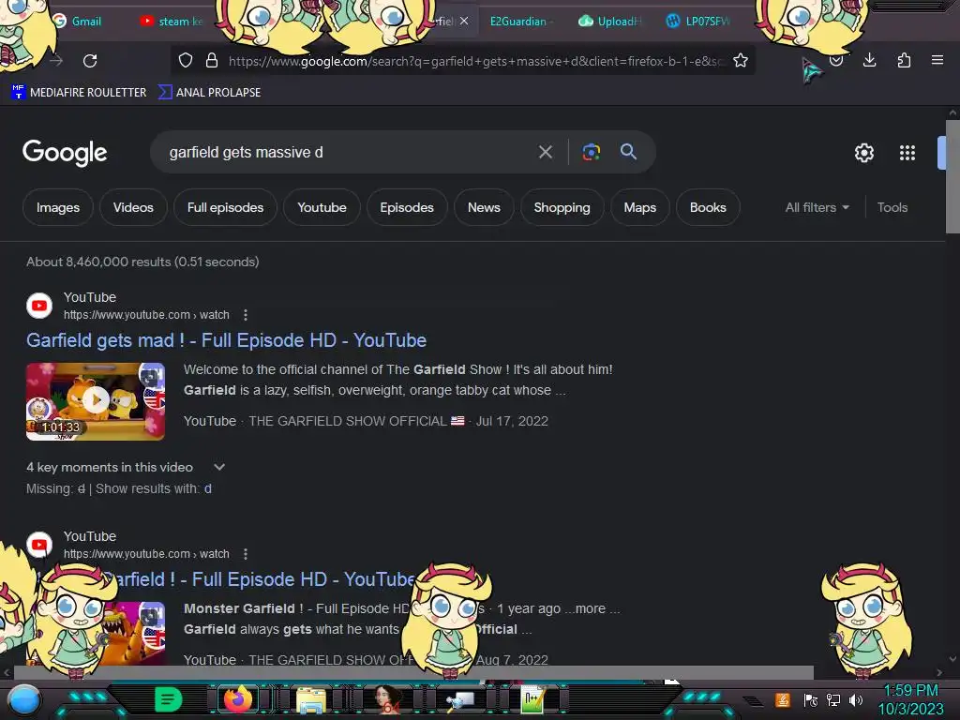Filter results by Videos
This screenshot has height=720, width=960.
pyautogui.click(x=133, y=207)
